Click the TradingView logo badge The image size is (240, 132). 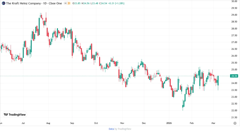coord(15,115)
